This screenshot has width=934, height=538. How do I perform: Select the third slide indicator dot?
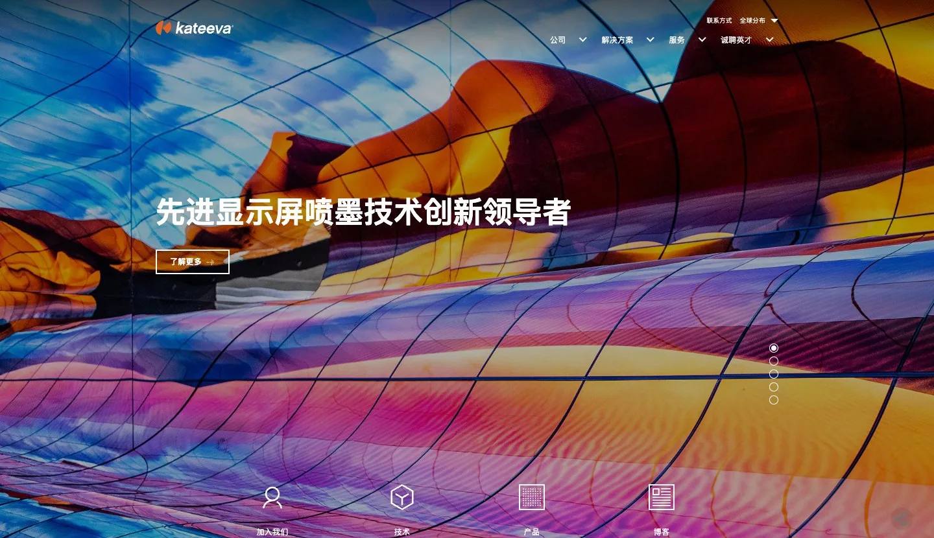pyautogui.click(x=774, y=374)
